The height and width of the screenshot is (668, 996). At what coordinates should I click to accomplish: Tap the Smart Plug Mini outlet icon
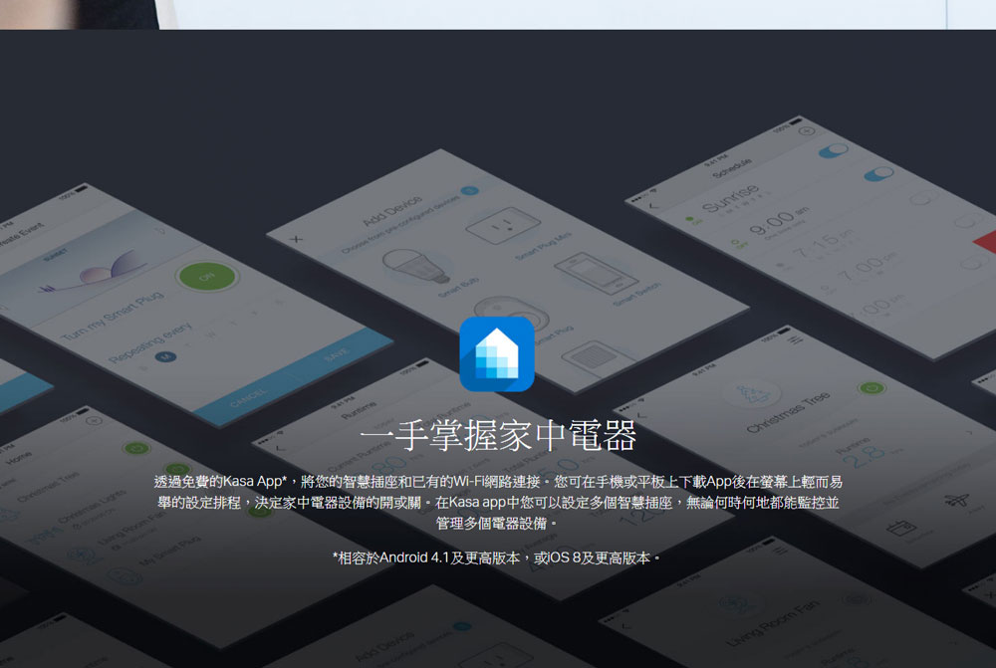(x=503, y=225)
